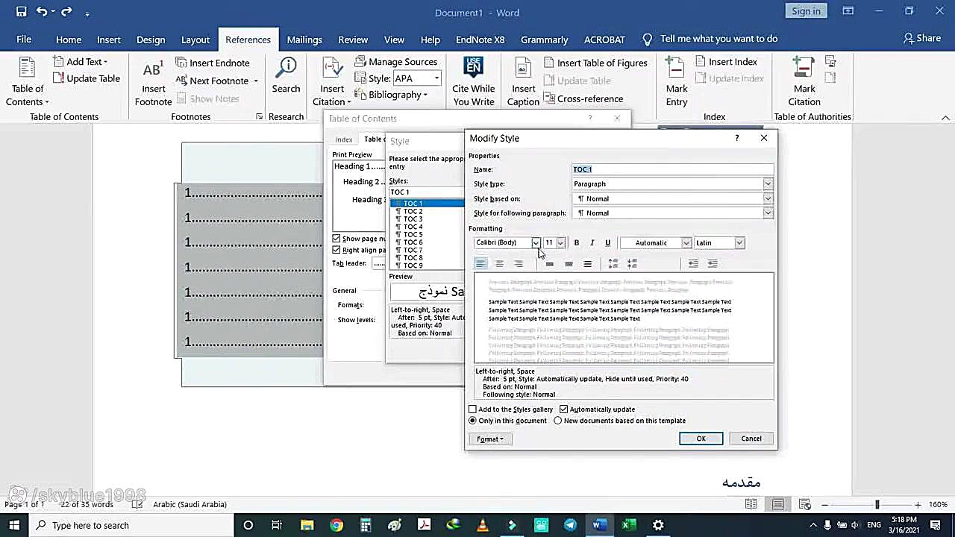Open the Style type dropdown

[x=768, y=184]
